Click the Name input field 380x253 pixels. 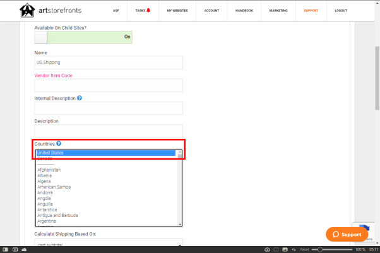click(108, 62)
